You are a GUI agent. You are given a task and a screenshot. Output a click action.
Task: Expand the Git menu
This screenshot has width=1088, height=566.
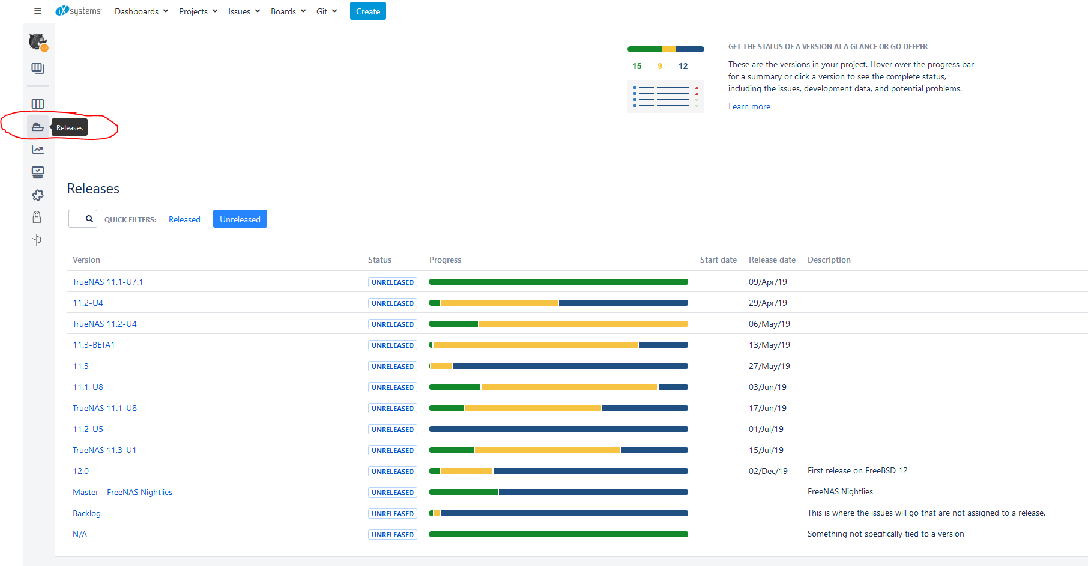click(x=327, y=11)
